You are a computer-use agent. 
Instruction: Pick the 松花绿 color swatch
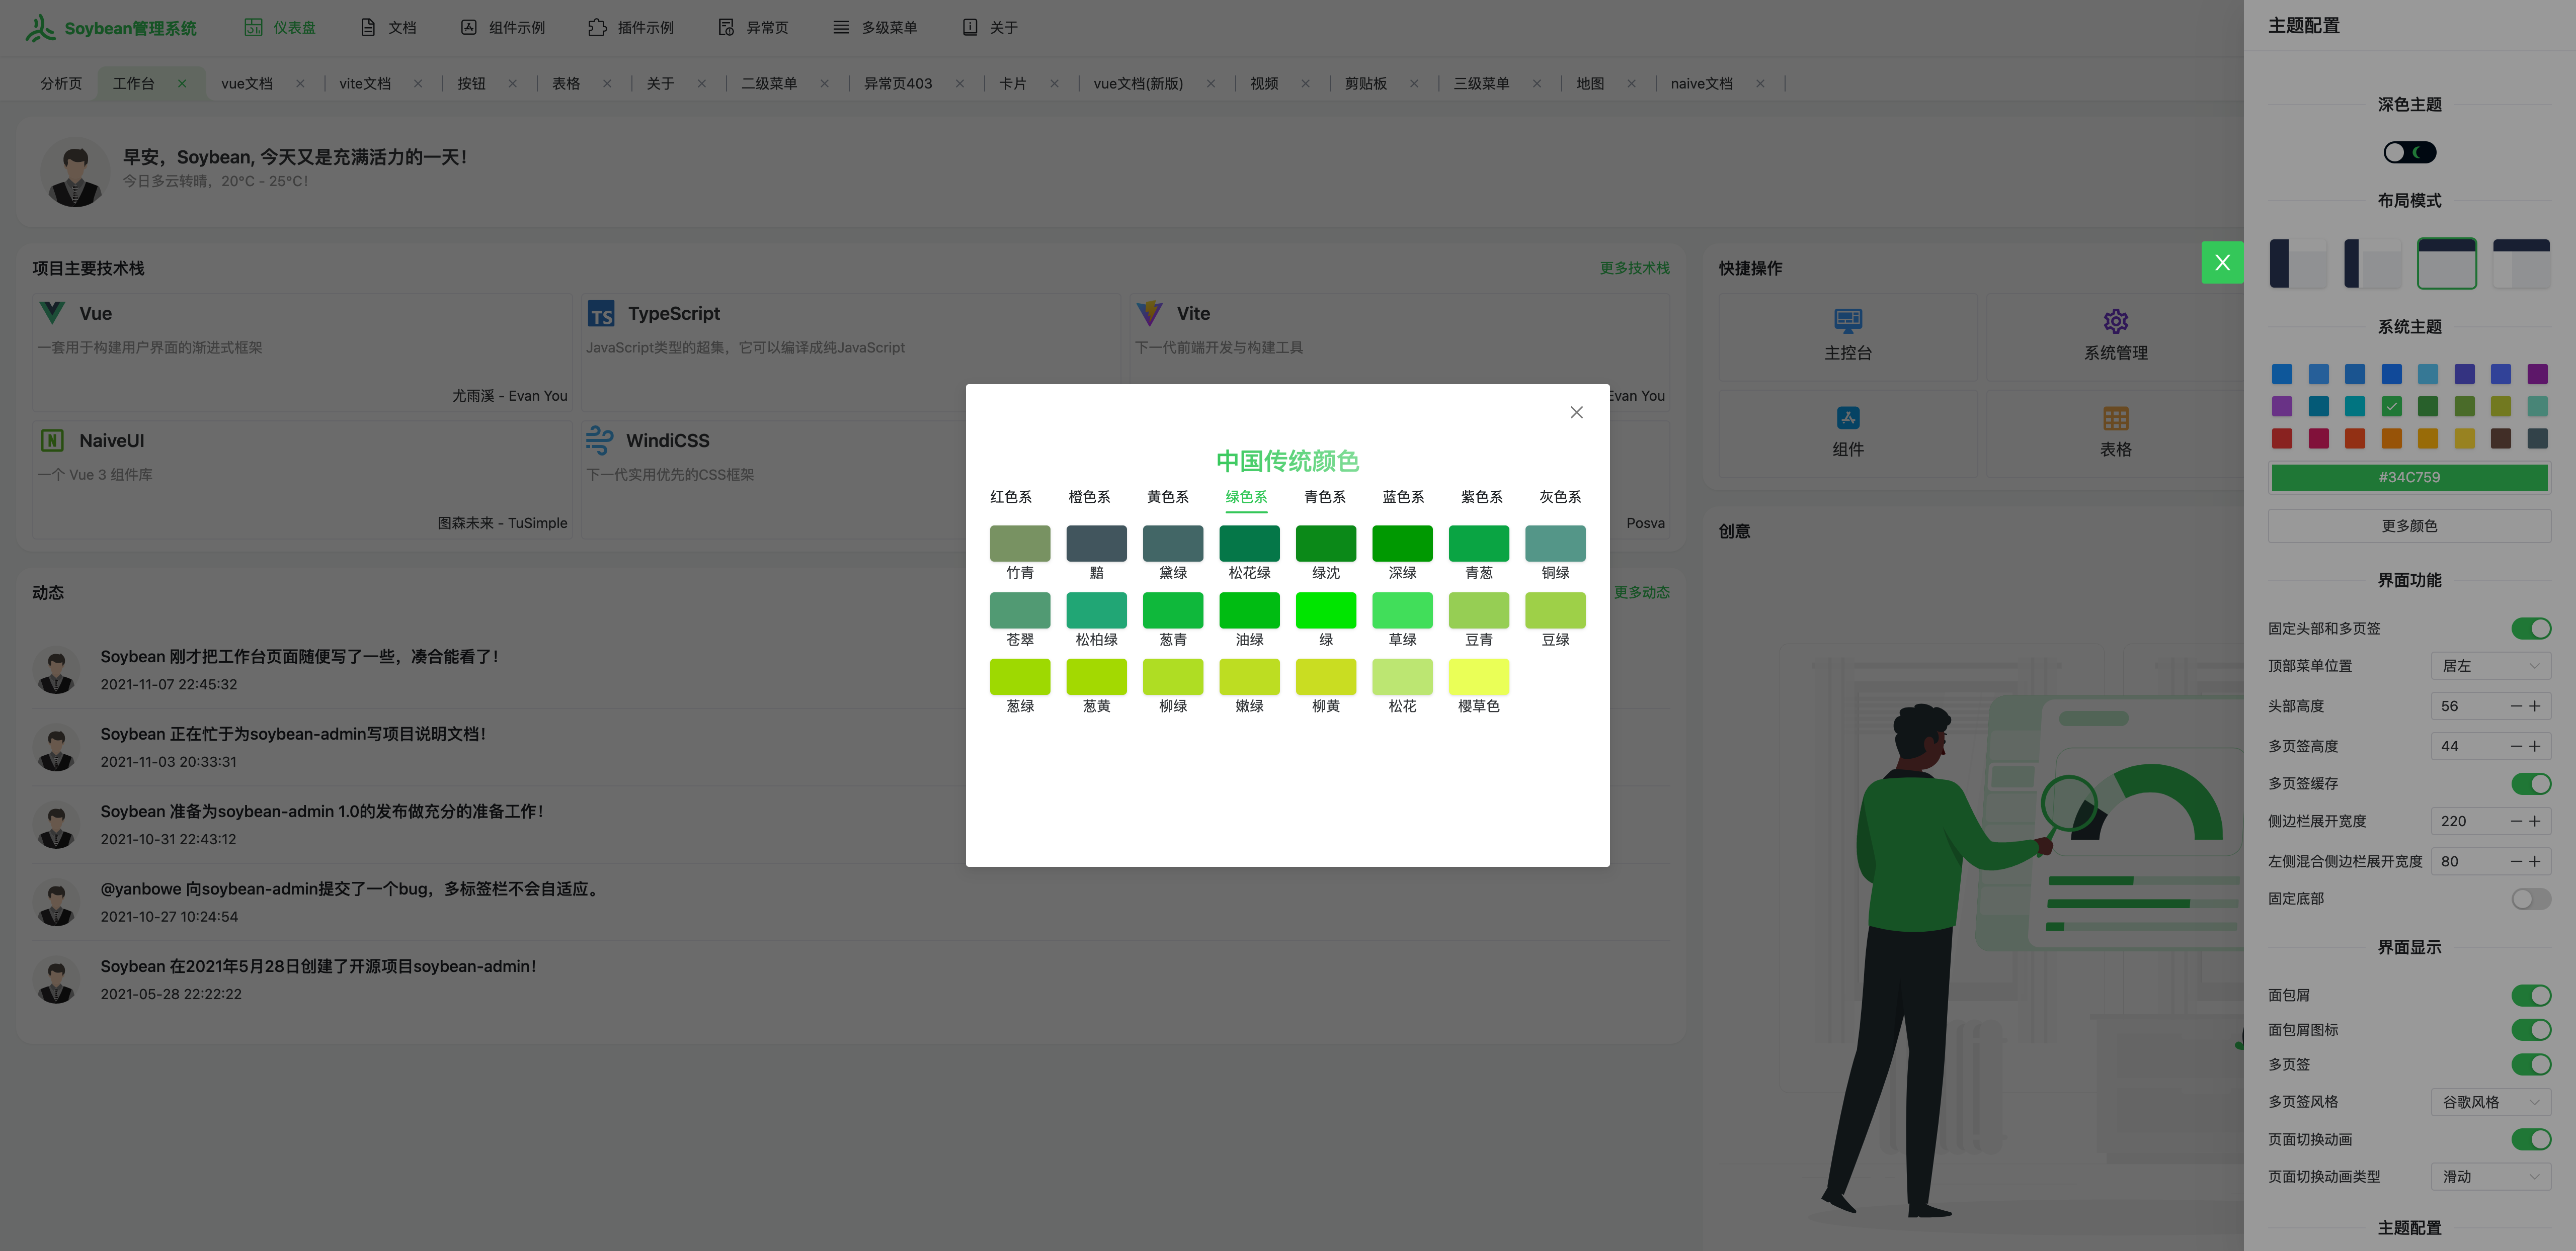(1249, 545)
